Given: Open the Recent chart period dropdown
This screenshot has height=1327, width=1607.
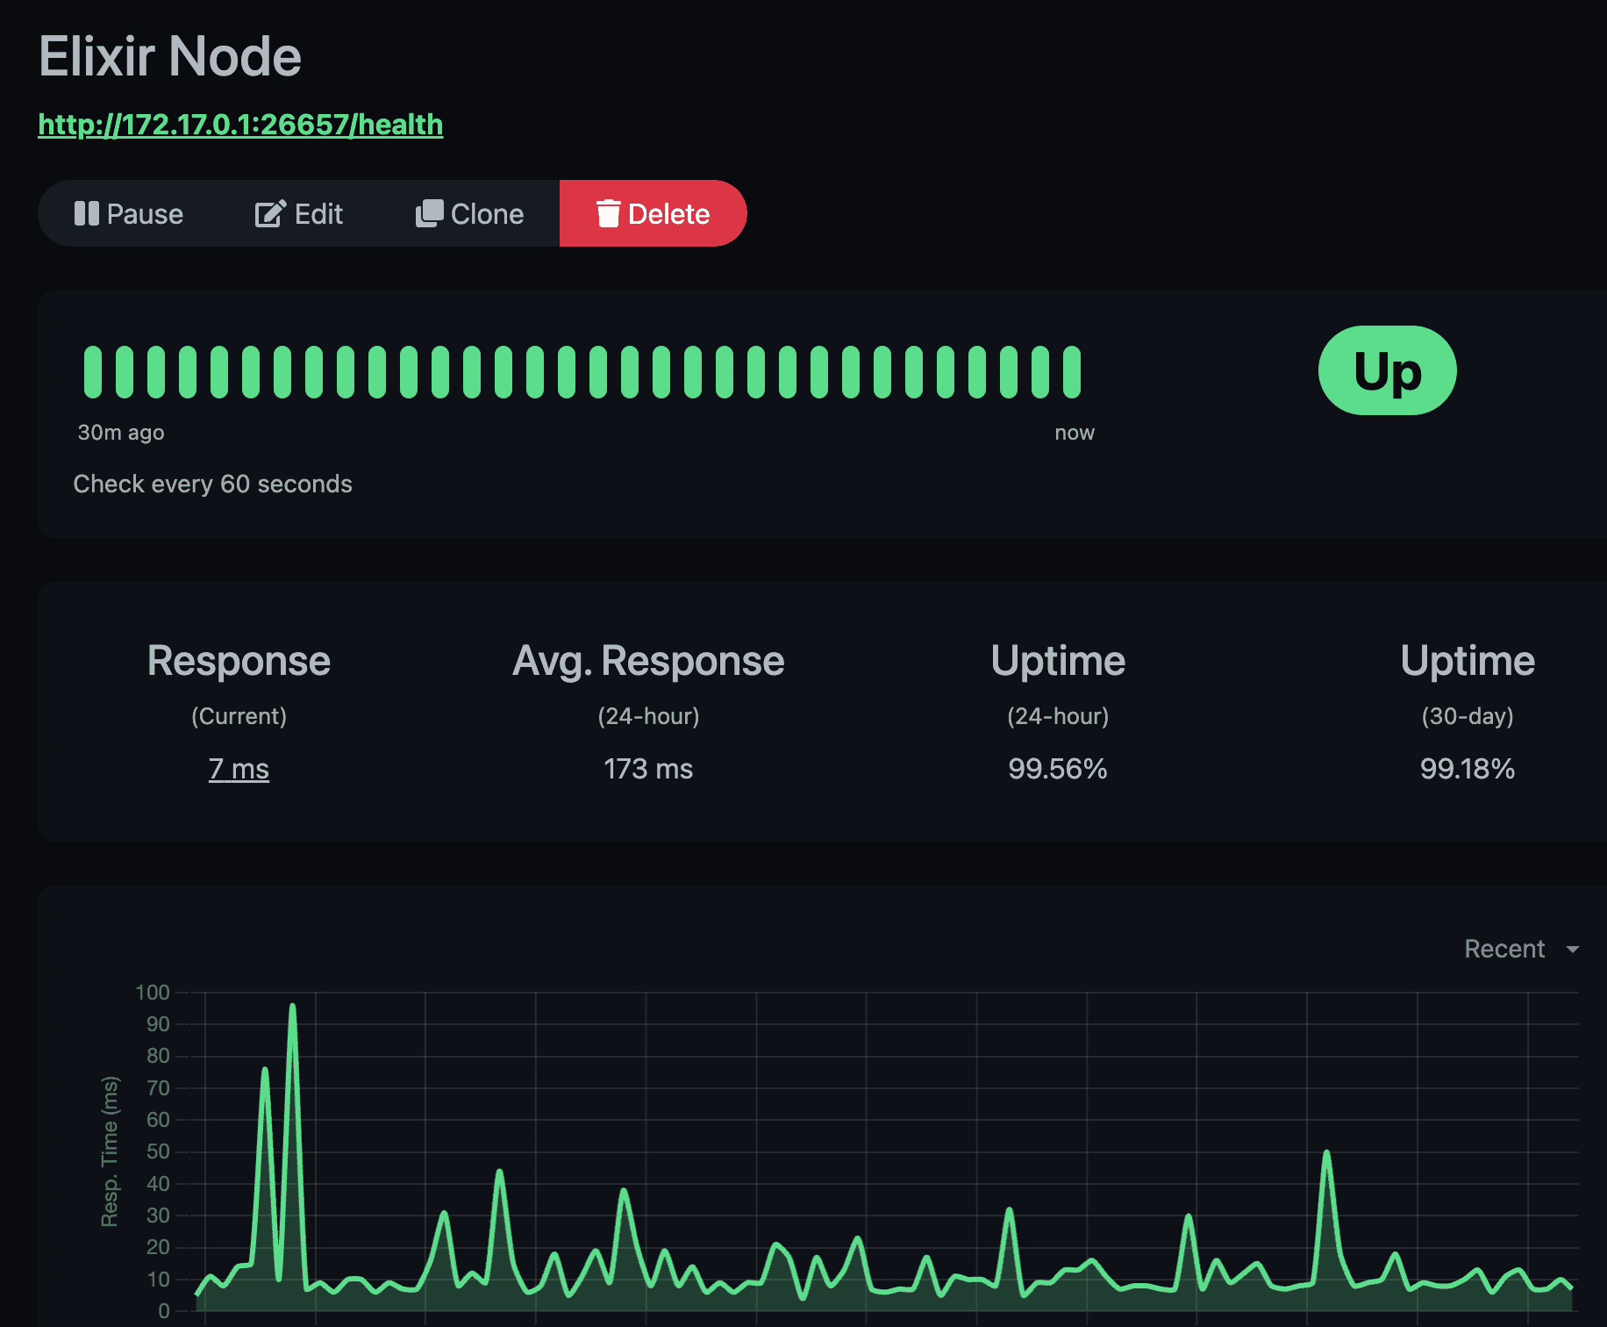Looking at the screenshot, I should click(1522, 949).
